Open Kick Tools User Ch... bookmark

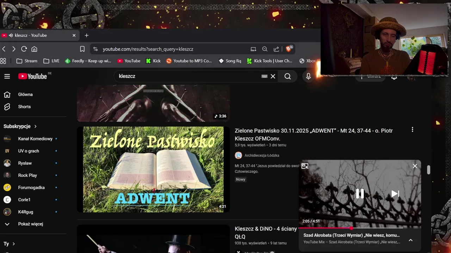tap(270, 61)
